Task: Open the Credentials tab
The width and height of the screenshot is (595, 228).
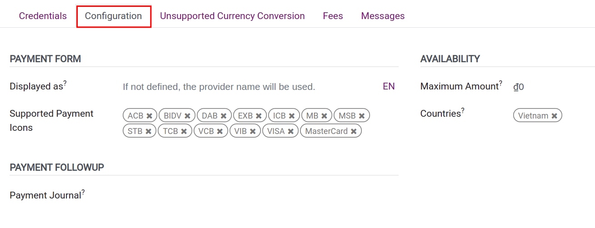Action: tap(43, 16)
